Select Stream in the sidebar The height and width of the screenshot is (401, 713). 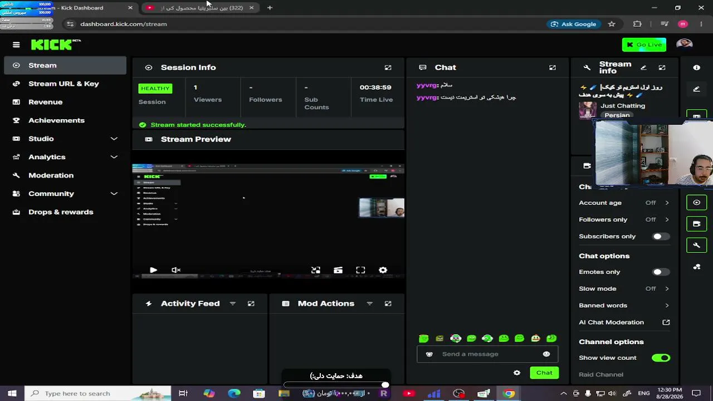(x=66, y=65)
